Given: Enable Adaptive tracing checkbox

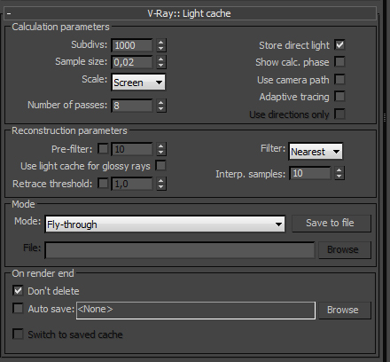Looking at the screenshot, I should coord(339,97).
